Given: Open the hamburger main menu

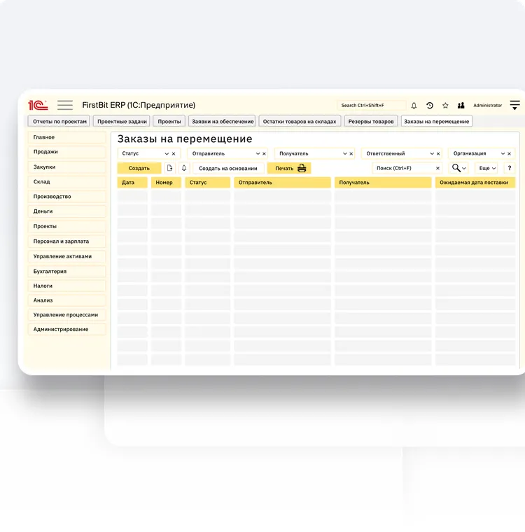Looking at the screenshot, I should (x=65, y=105).
